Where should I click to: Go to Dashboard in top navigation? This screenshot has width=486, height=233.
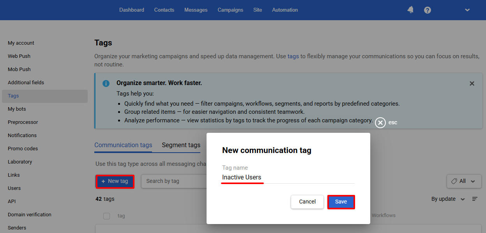tap(132, 10)
